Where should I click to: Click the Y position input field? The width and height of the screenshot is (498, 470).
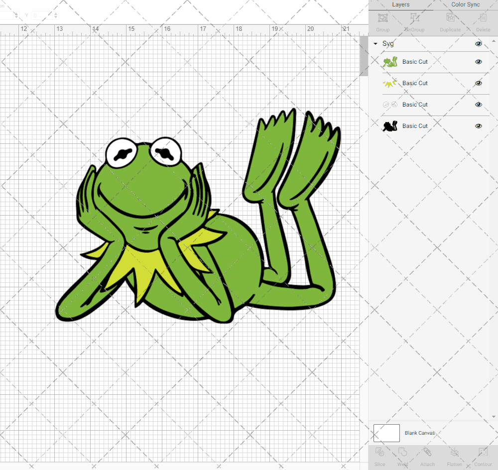42,15
